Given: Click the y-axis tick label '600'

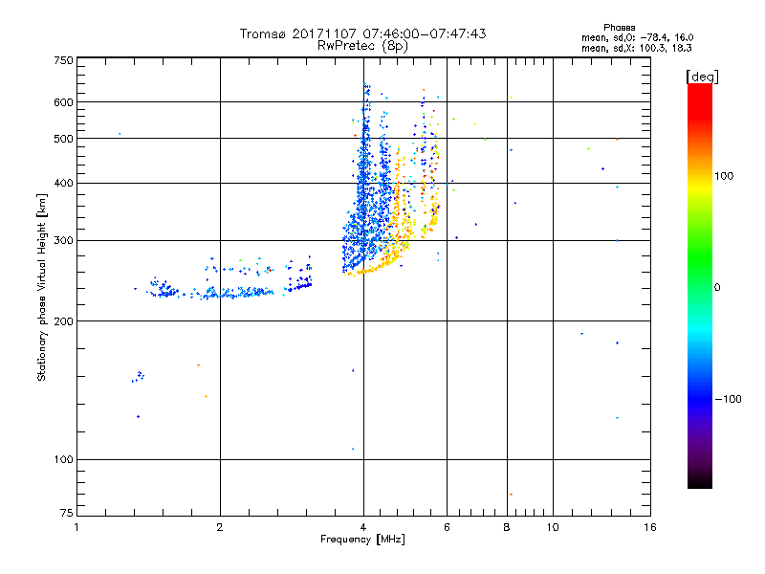Looking at the screenshot, I should [x=64, y=102].
